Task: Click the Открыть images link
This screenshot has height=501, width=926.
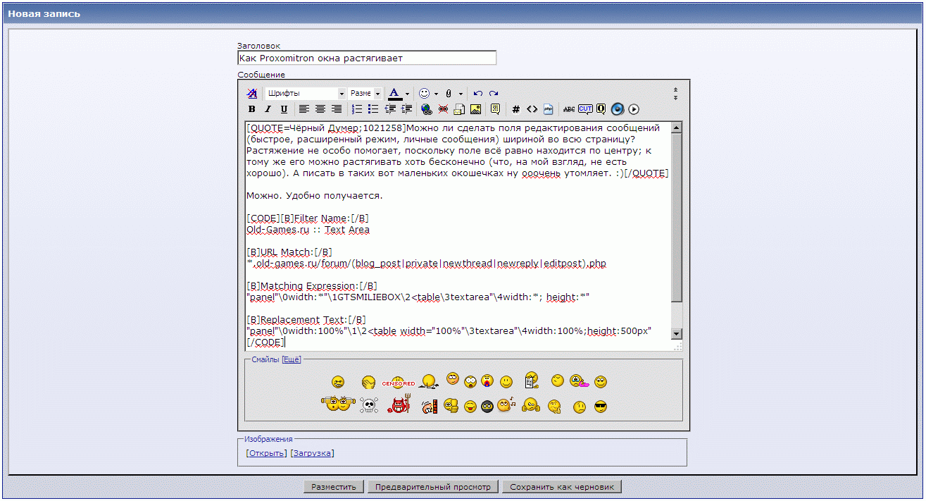Action: point(266,453)
